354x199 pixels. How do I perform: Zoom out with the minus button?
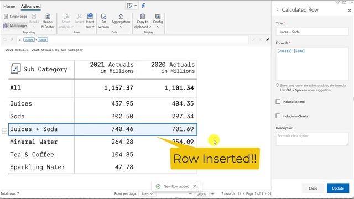190,194
